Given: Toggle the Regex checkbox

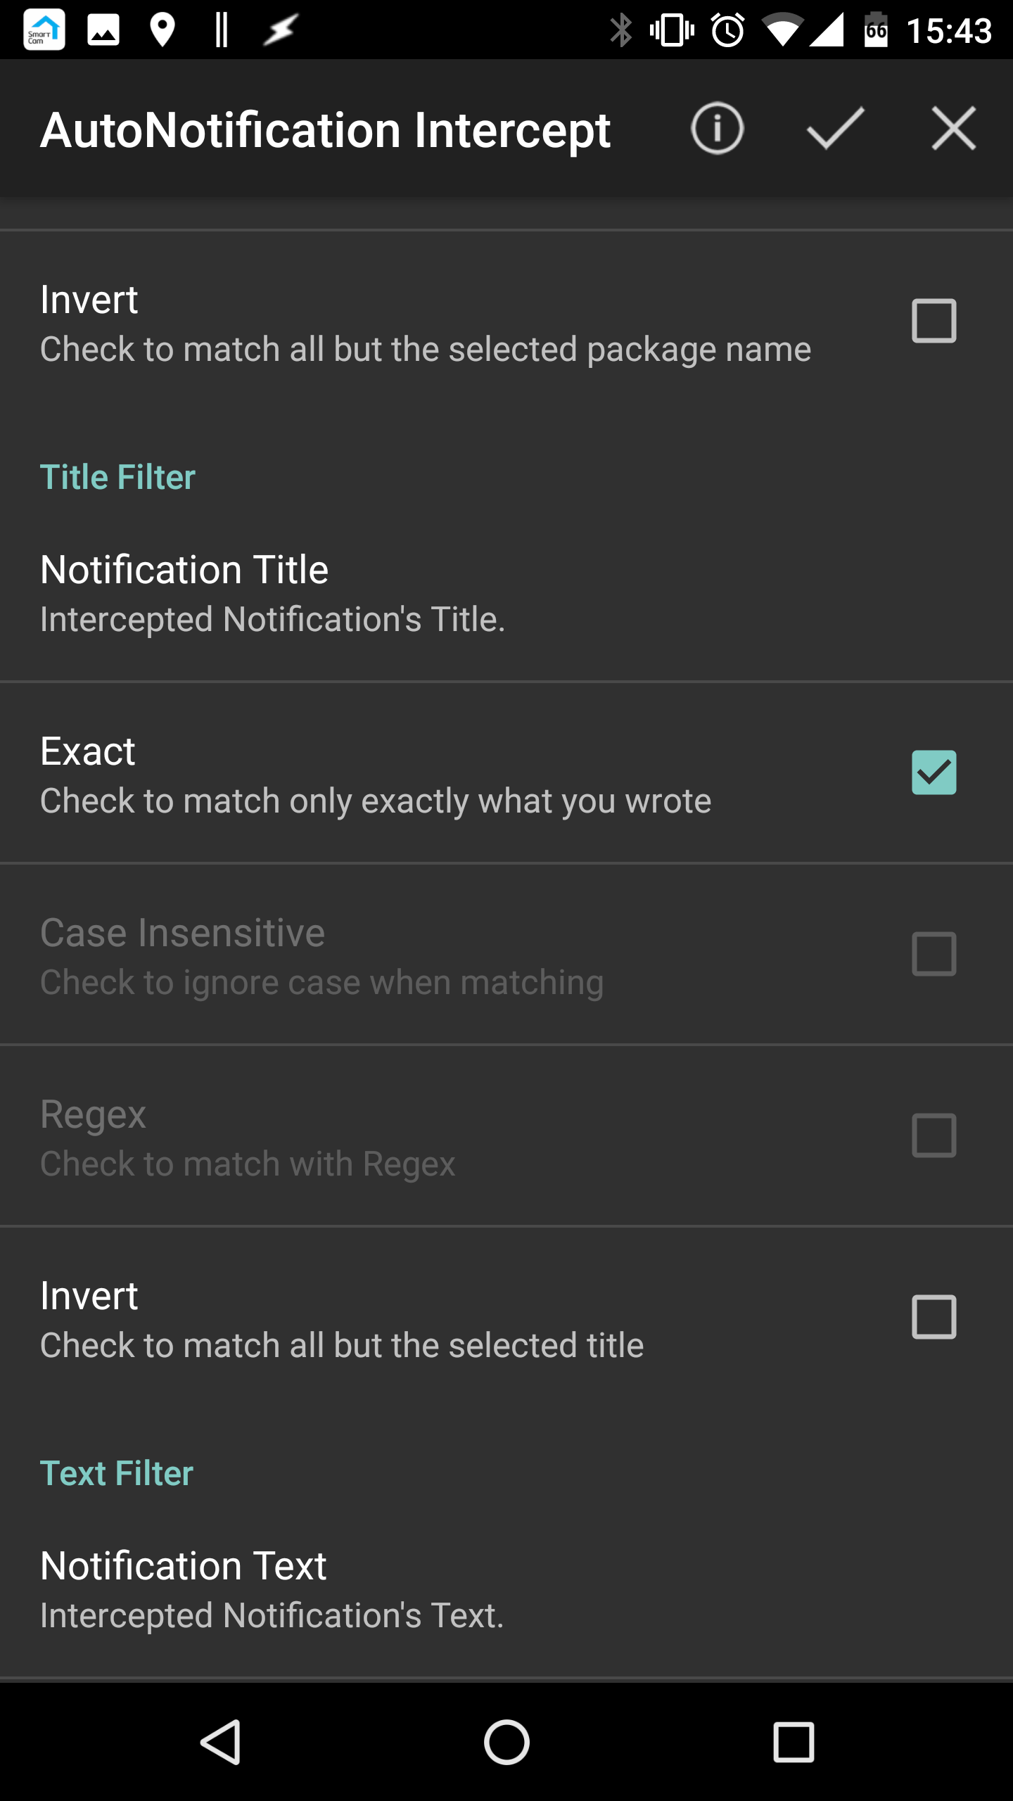Looking at the screenshot, I should coord(934,1135).
